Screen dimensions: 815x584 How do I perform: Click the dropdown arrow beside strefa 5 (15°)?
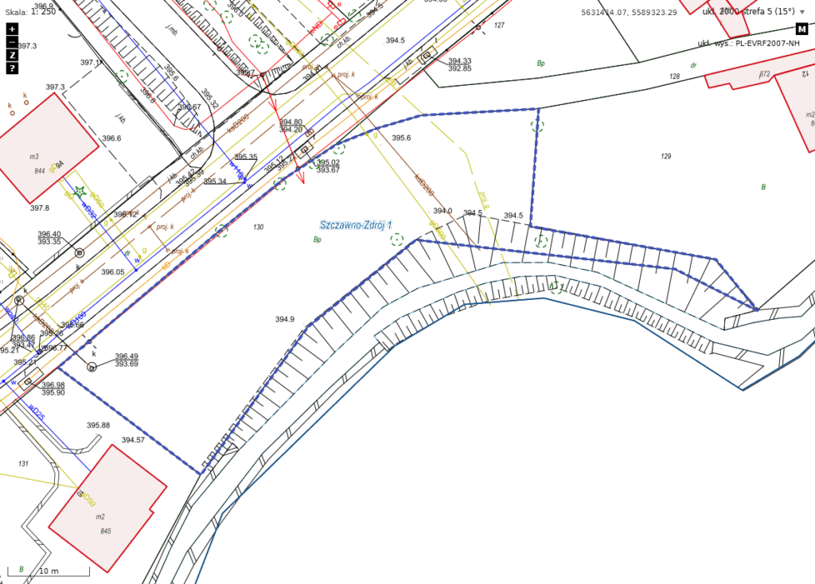[x=802, y=12]
